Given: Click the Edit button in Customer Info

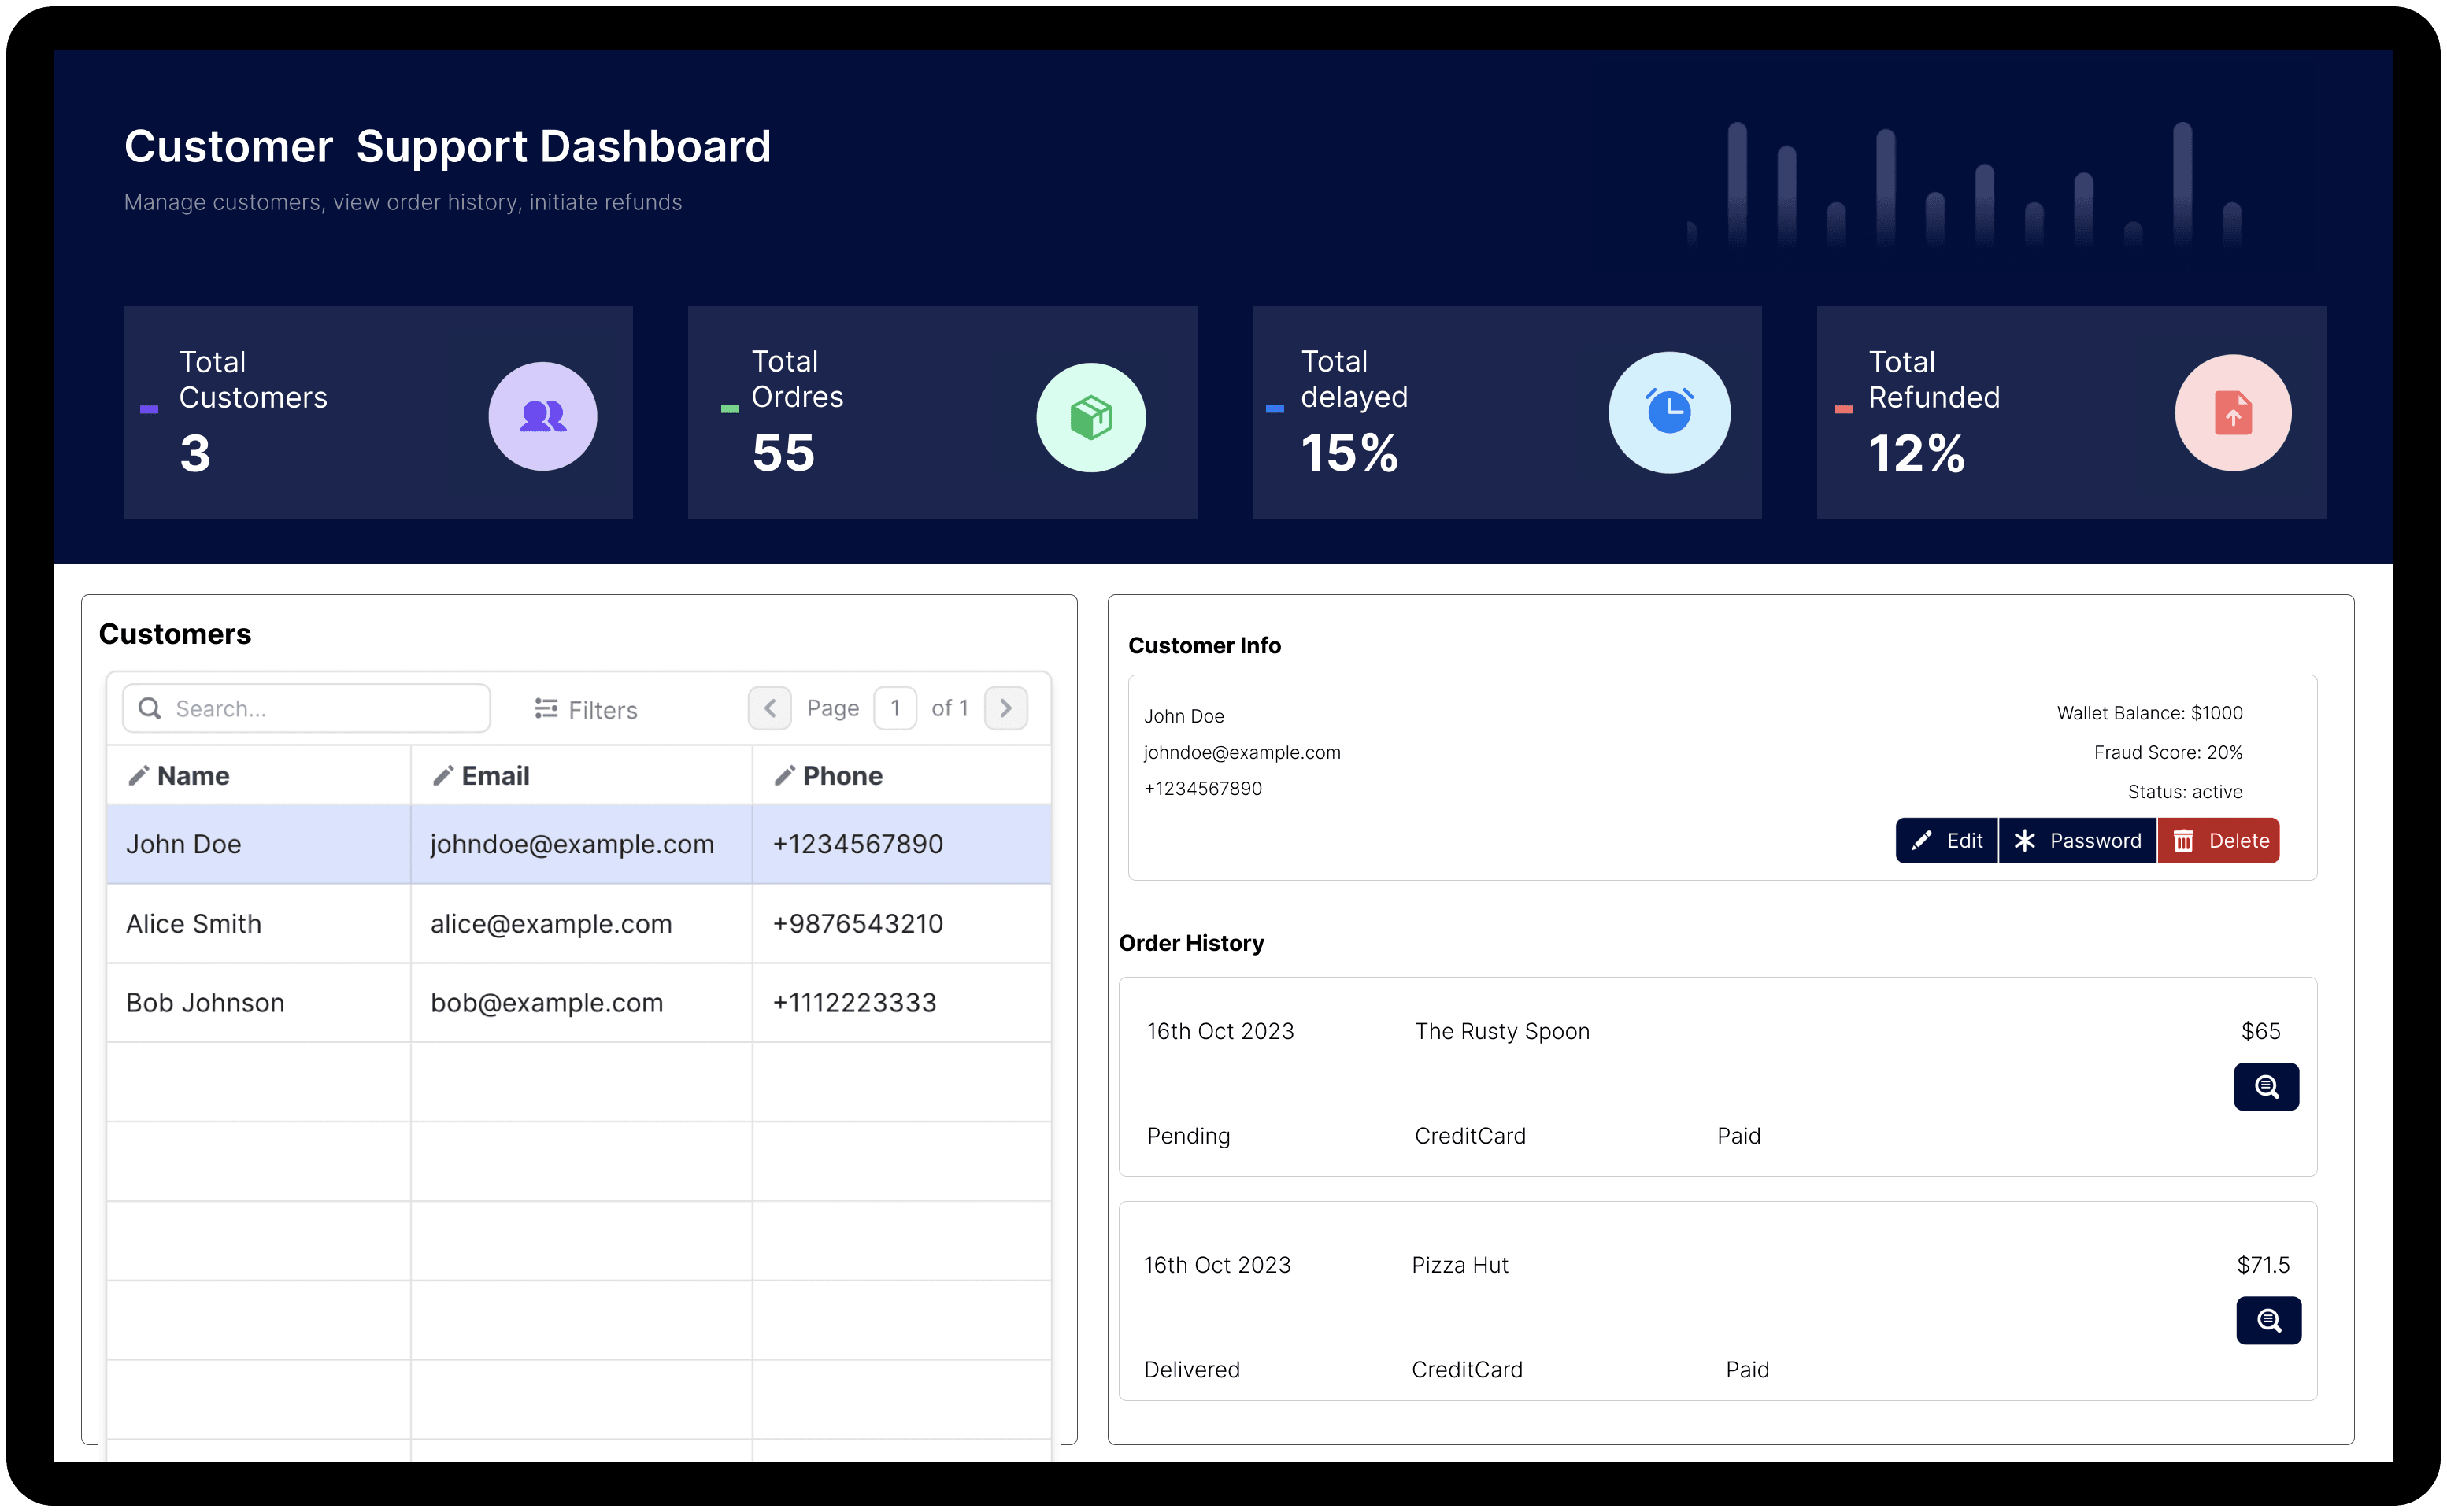Looking at the screenshot, I should (x=1946, y=841).
